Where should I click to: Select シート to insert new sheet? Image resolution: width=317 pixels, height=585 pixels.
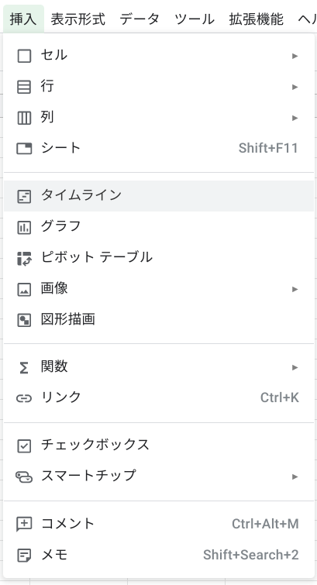[159, 149]
